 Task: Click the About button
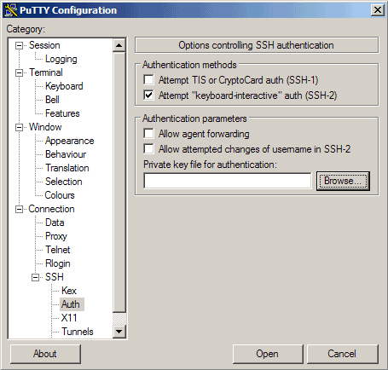coord(45,354)
